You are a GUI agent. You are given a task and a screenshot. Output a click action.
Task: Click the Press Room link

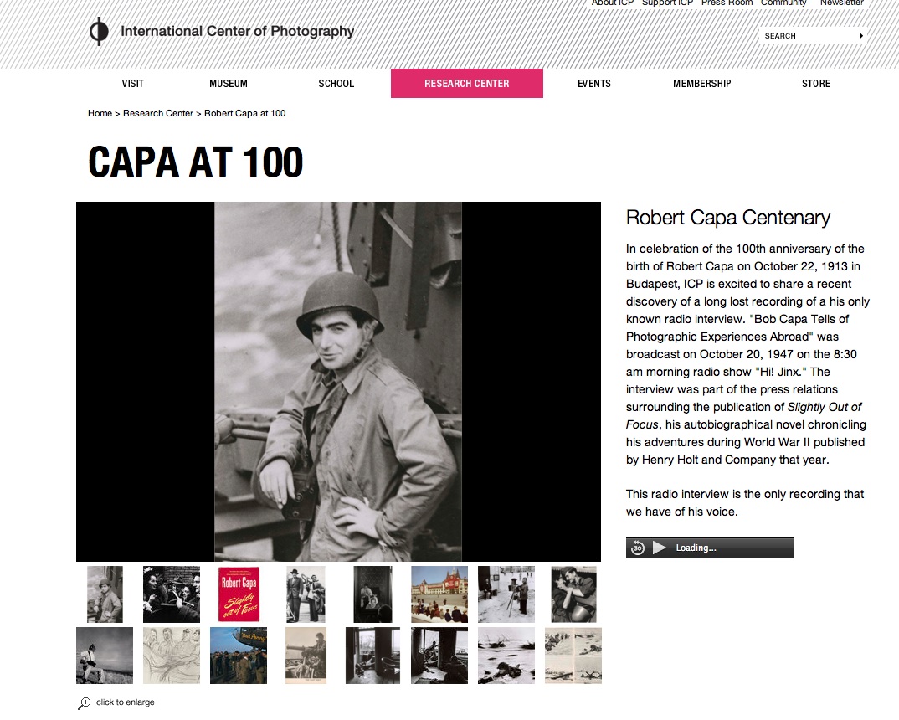coord(727,3)
